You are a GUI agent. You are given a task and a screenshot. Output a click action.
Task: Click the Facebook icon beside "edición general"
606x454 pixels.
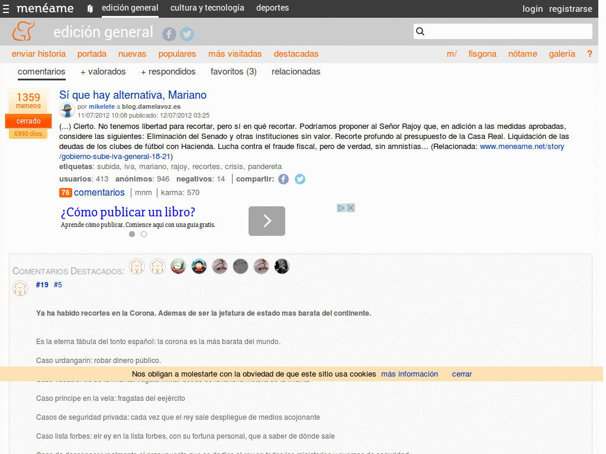[169, 34]
